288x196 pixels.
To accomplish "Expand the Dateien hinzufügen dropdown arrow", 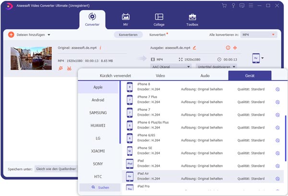I will [49, 35].
